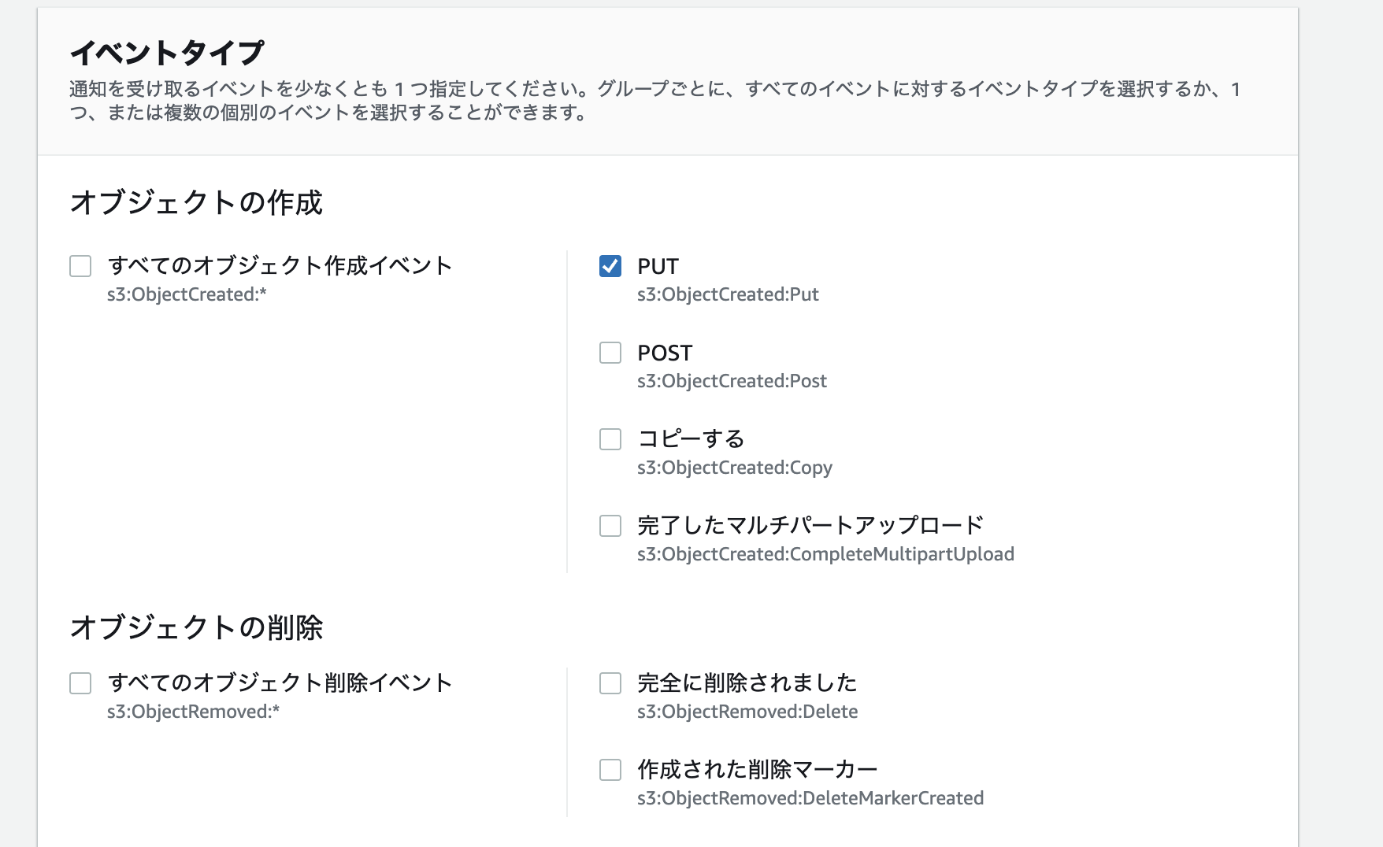Click s3:ObjectCreated:CompleteMultipartUpload text
This screenshot has height=847, width=1383.
pos(826,554)
